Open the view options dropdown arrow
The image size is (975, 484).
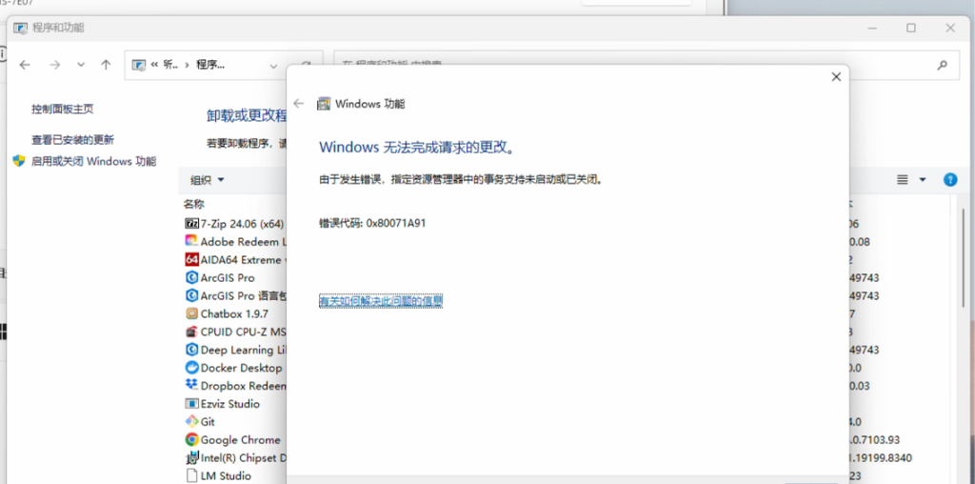point(923,180)
